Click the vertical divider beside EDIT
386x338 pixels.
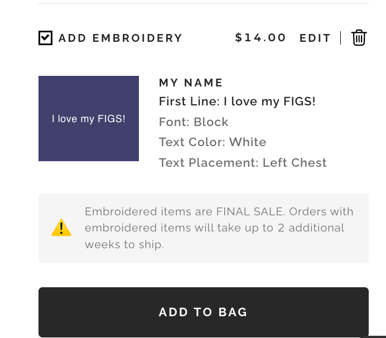[x=340, y=38]
